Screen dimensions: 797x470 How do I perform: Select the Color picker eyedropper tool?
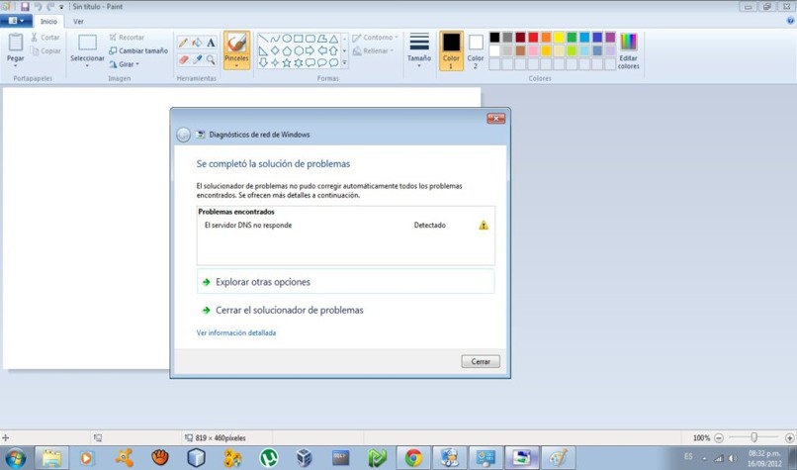[197, 59]
